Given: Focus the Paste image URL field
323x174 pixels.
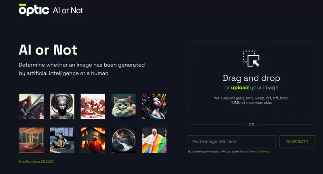Looking at the screenshot, I should click(x=232, y=141).
